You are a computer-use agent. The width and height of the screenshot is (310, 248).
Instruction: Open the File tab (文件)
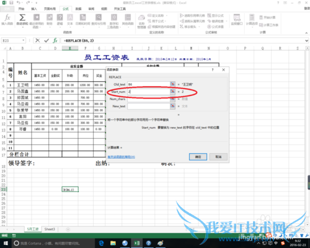click(x=7, y=9)
